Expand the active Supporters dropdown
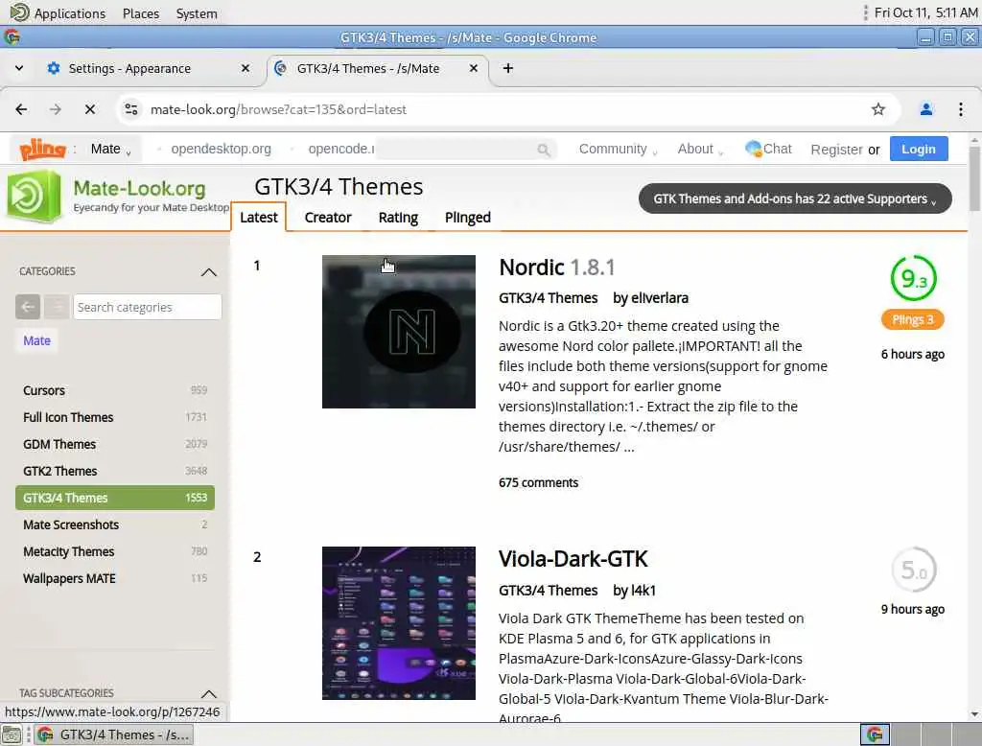 click(x=795, y=198)
